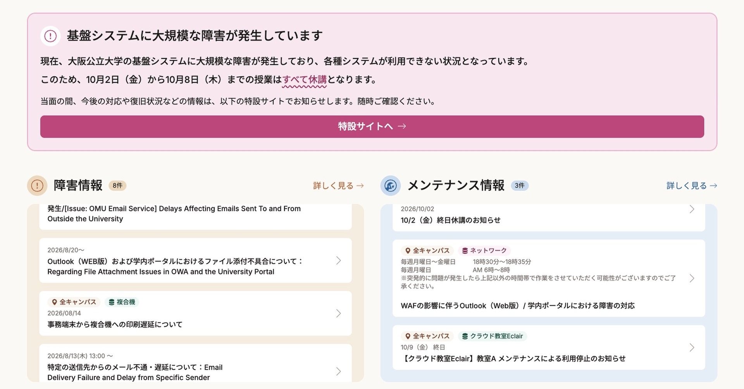Click the 複合機 category tag
The image size is (744, 389).
[122, 302]
